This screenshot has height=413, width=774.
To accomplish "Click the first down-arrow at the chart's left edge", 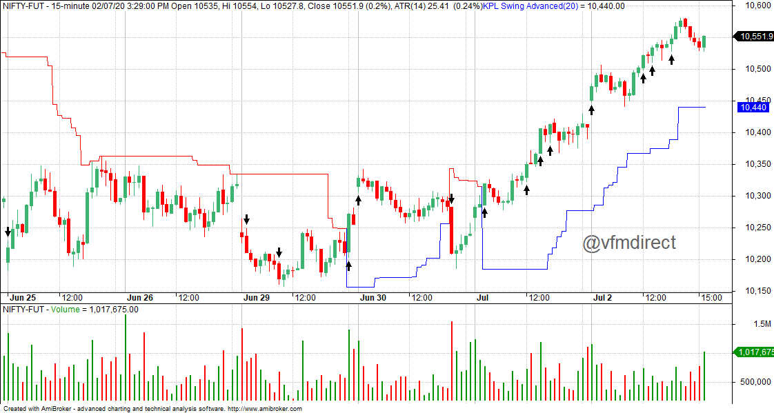I will tap(8, 231).
